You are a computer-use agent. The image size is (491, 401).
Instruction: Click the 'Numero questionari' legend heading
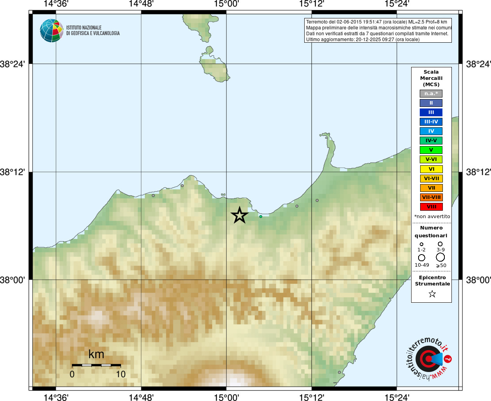[431, 232]
